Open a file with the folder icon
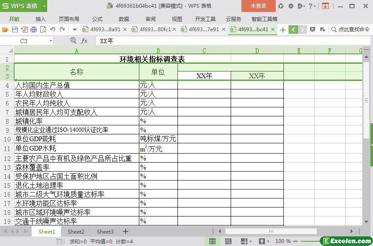Screen dimensions: 373x246 coord(5,30)
